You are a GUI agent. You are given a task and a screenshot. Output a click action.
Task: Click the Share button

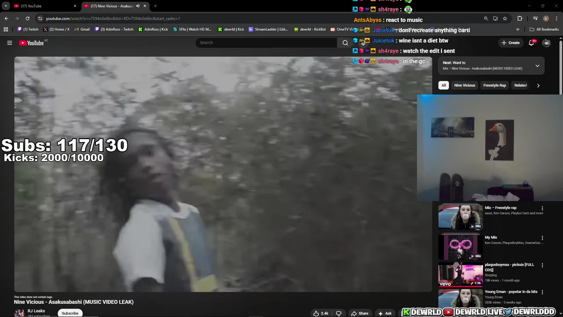(360, 313)
